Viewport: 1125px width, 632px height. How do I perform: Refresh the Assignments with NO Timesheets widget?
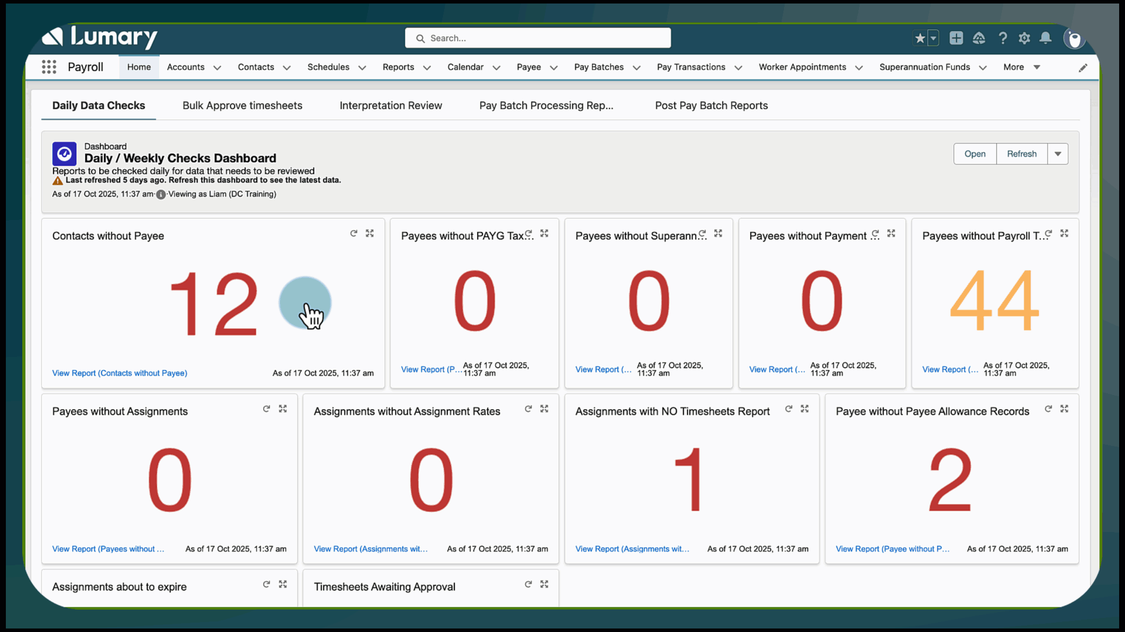(x=788, y=408)
